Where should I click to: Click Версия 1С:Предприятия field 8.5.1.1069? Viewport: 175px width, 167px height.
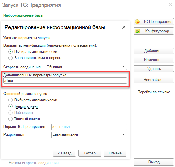click(x=89, y=127)
